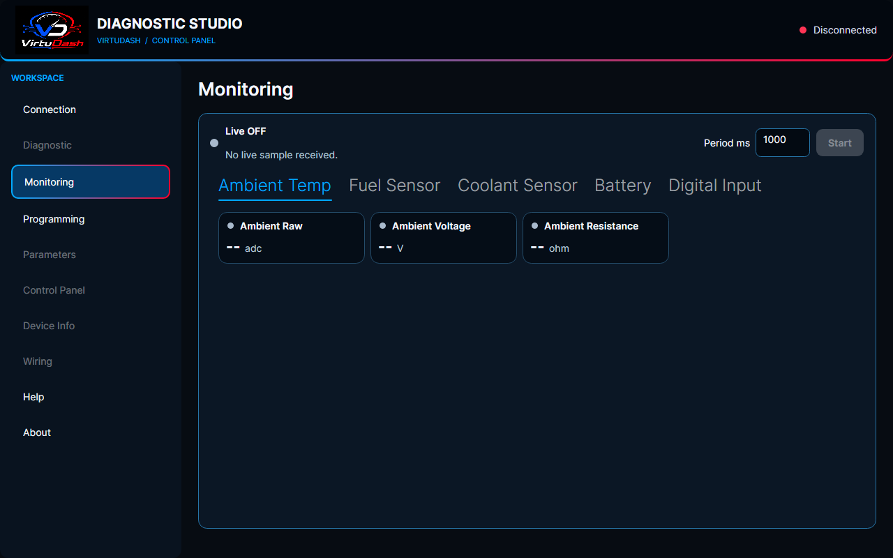The width and height of the screenshot is (893, 558).
Task: Switch to the Battery tab
Action: coord(623,186)
